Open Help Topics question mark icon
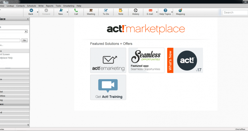Screen dimensions: 248x131 pos(166,10)
